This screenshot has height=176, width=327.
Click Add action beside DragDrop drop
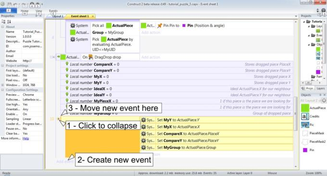coord(151,57)
